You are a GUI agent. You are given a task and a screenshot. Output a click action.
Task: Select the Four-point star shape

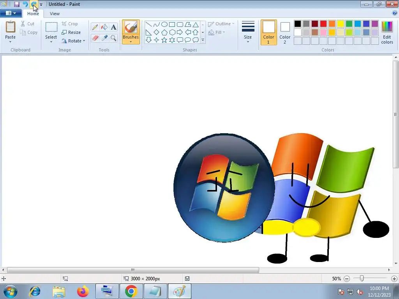(x=157, y=40)
